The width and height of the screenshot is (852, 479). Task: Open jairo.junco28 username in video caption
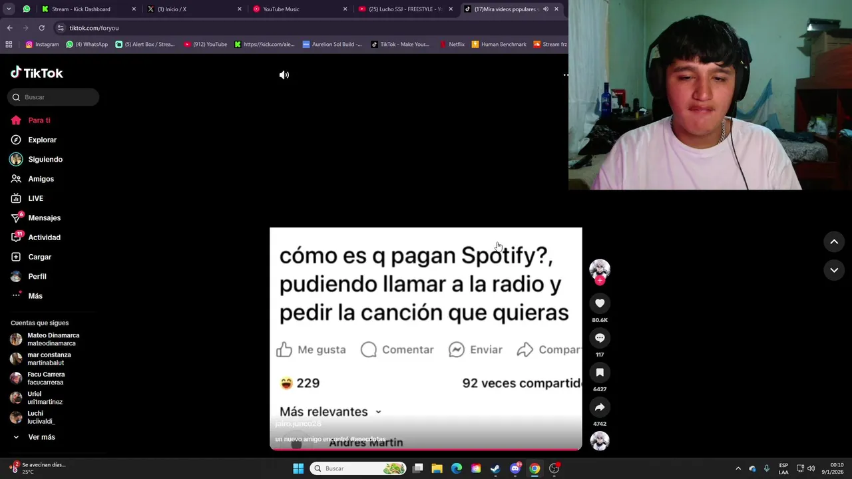tap(298, 424)
